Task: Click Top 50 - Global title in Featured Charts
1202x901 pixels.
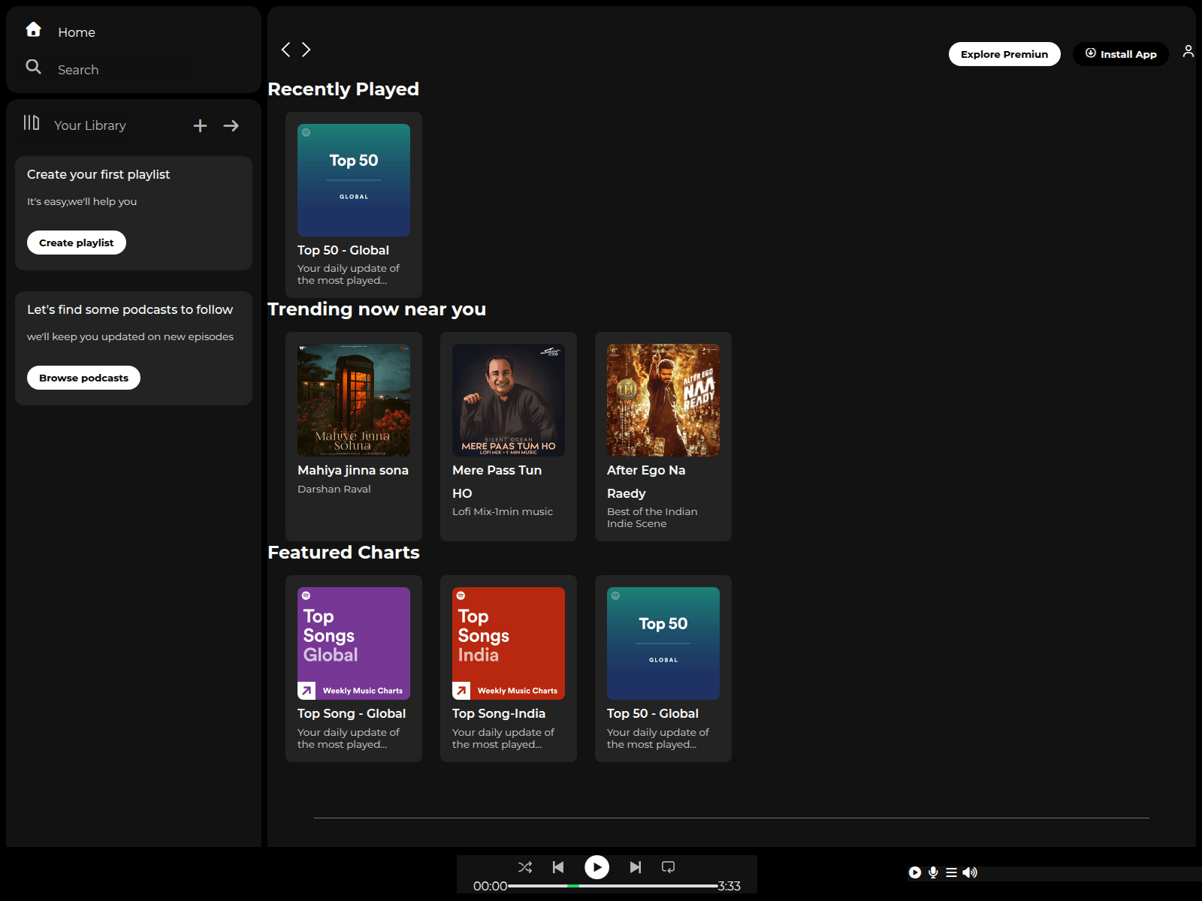Action: pos(653,713)
